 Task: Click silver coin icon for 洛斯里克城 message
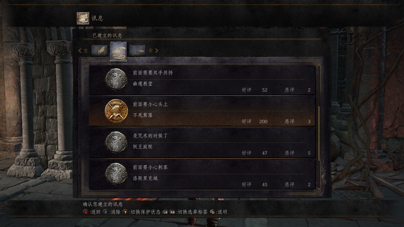click(x=116, y=174)
